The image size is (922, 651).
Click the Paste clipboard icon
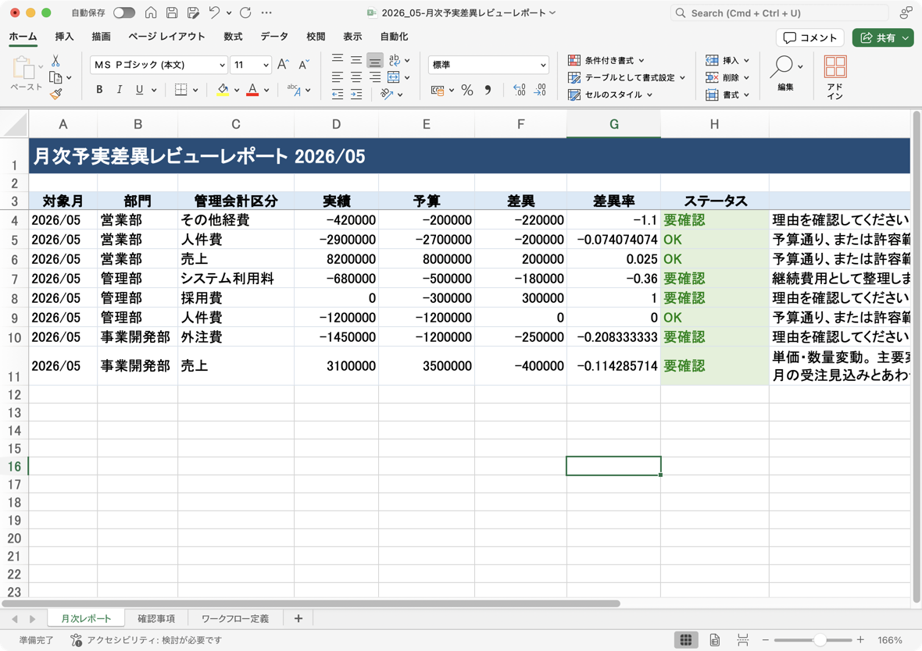click(23, 68)
